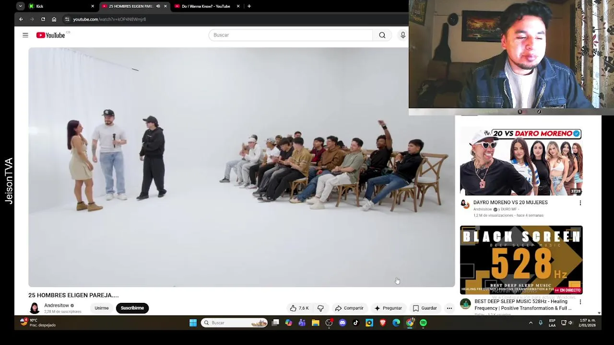Open Copilot from the taskbar

pyautogui.click(x=289, y=323)
